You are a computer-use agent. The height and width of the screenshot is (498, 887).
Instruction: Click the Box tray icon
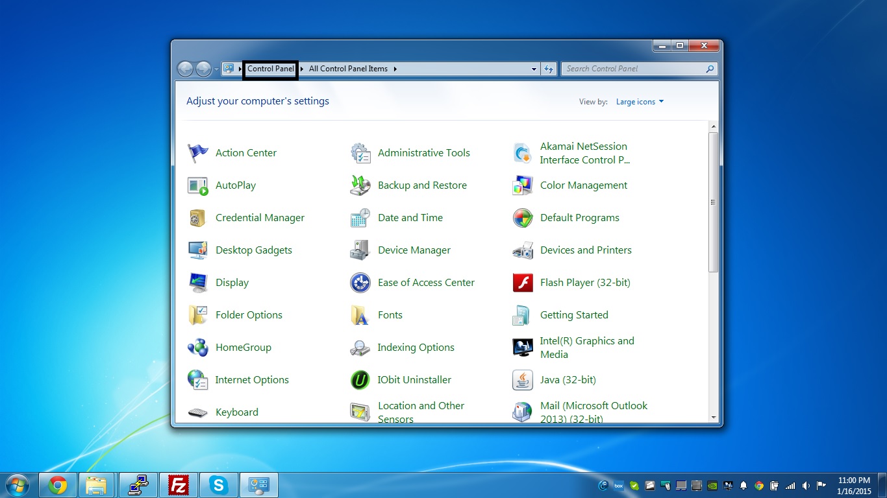[x=619, y=485]
